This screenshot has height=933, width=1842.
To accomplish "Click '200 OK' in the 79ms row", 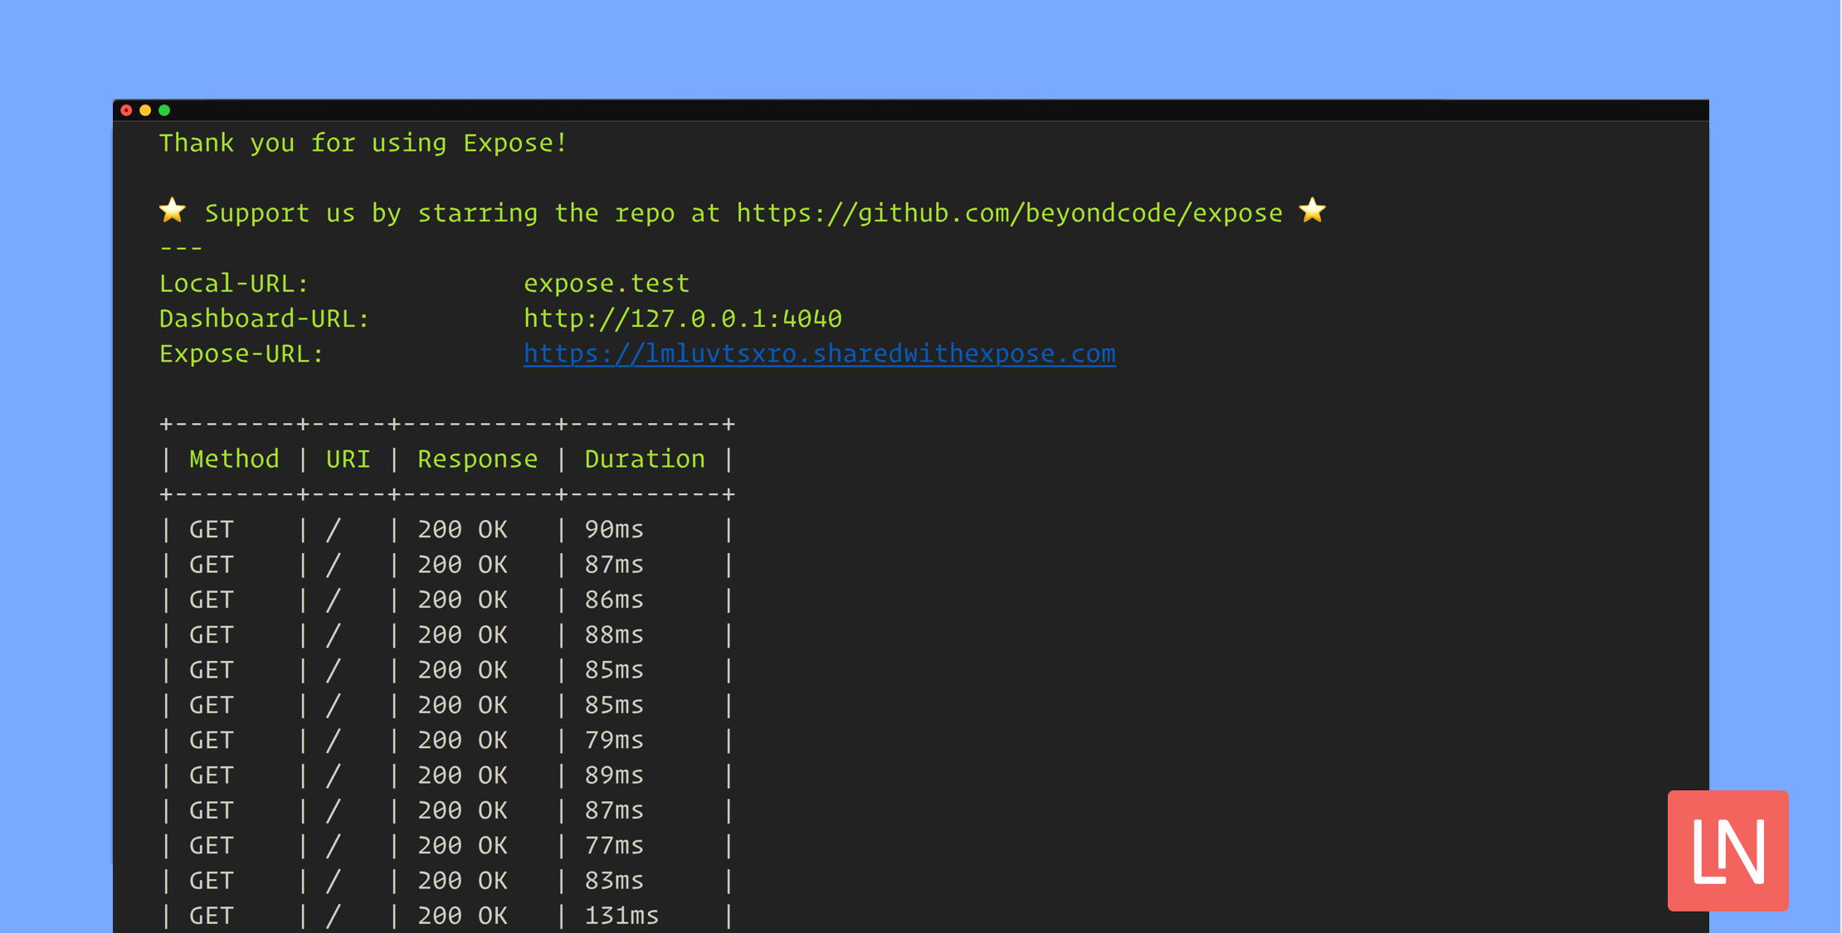I will pos(462,740).
